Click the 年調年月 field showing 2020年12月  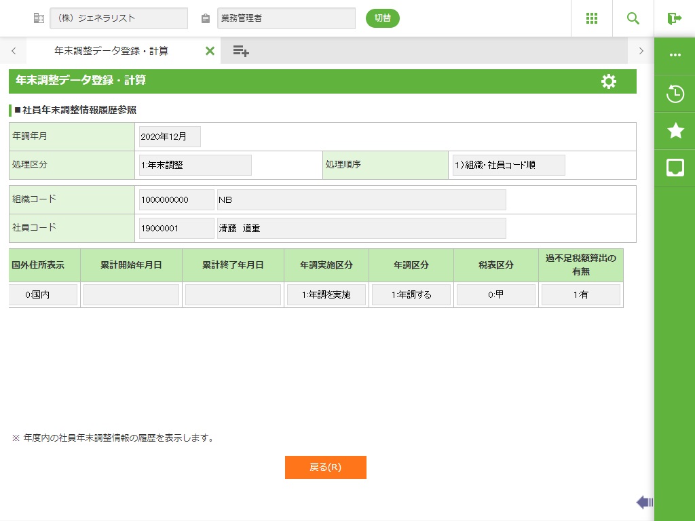(170, 136)
